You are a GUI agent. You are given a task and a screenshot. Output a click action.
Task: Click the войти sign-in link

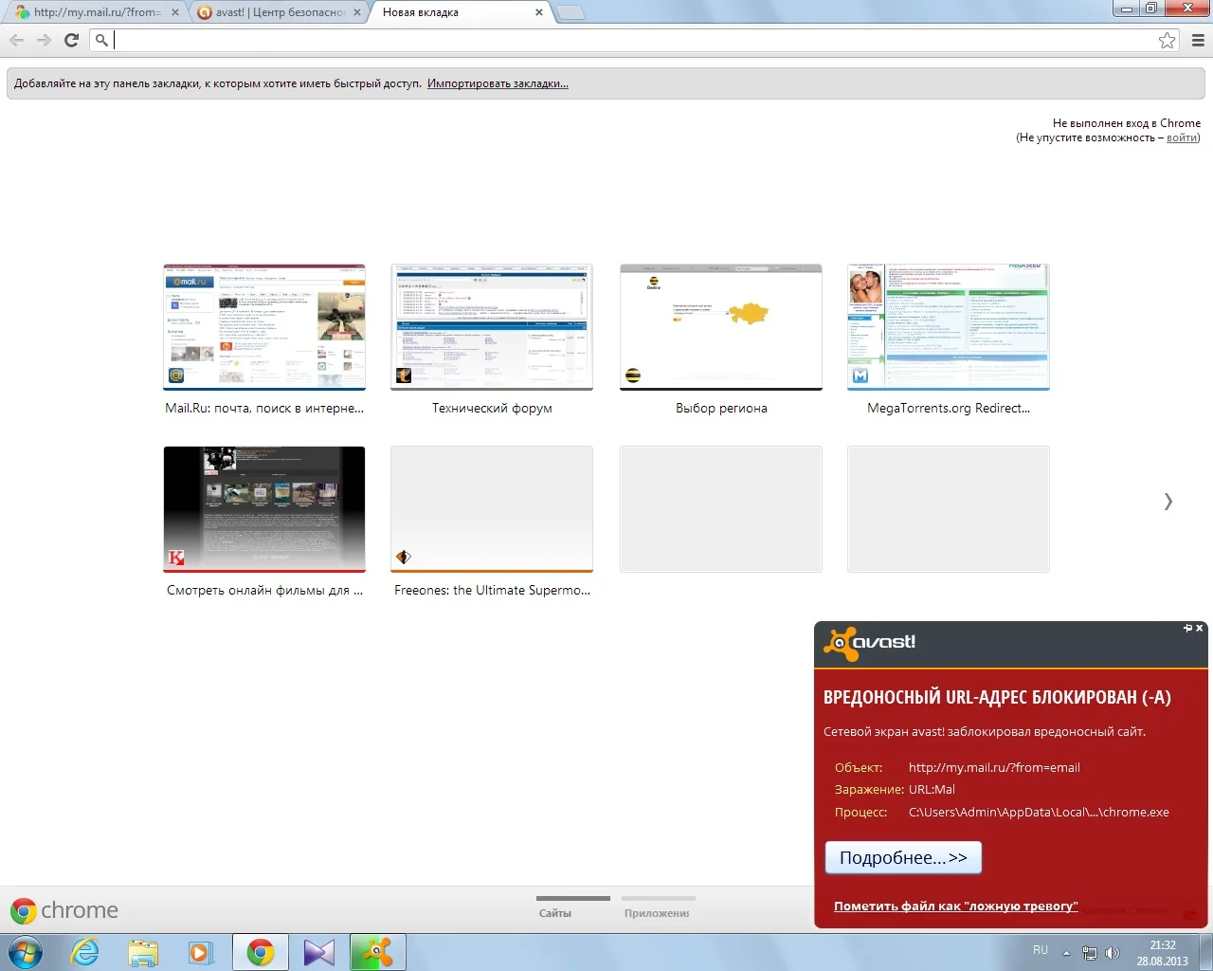(1181, 137)
